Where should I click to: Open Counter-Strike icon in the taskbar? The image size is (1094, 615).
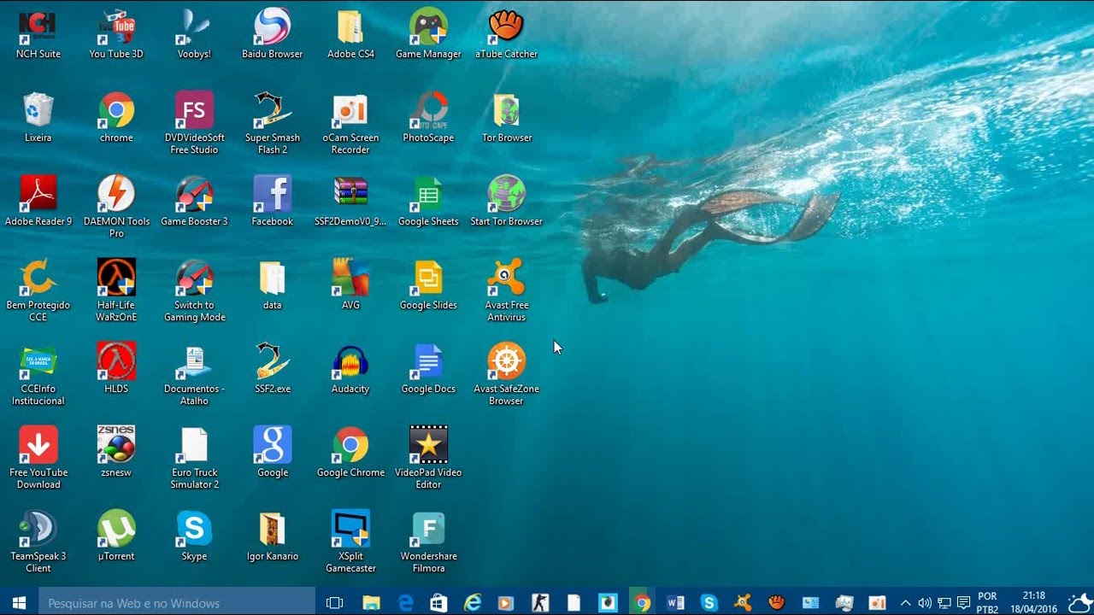pos(540,603)
